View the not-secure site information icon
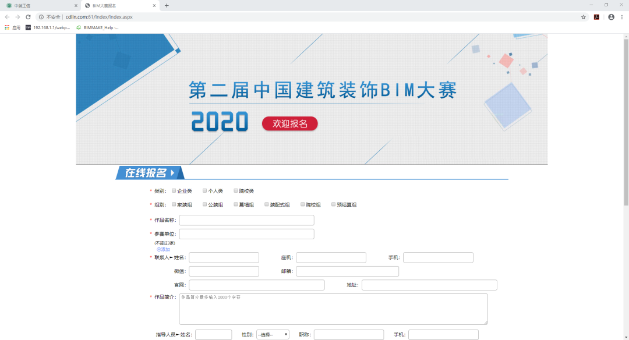This screenshot has height=340, width=629. click(41, 17)
